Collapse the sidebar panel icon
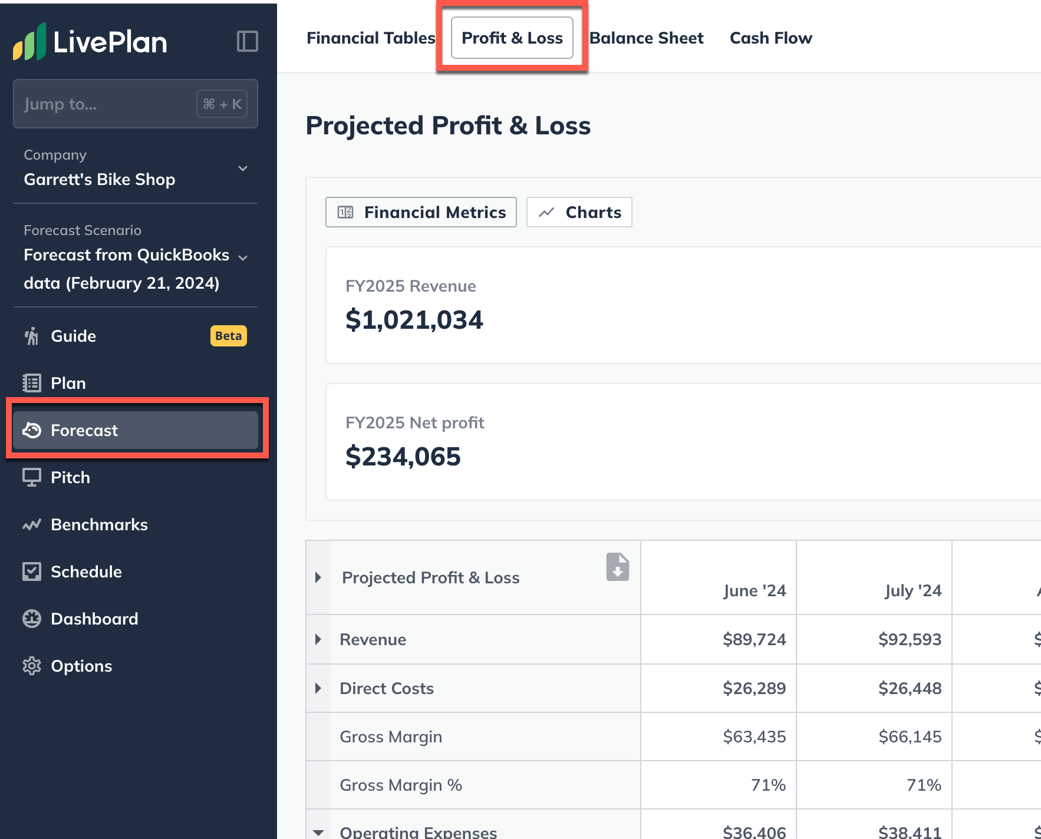The image size is (1041, 839). click(x=248, y=41)
